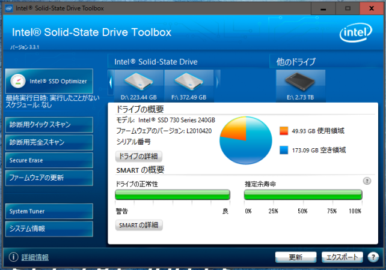Click the drive usage pie chart
The width and height of the screenshot is (386, 270).
246,140
